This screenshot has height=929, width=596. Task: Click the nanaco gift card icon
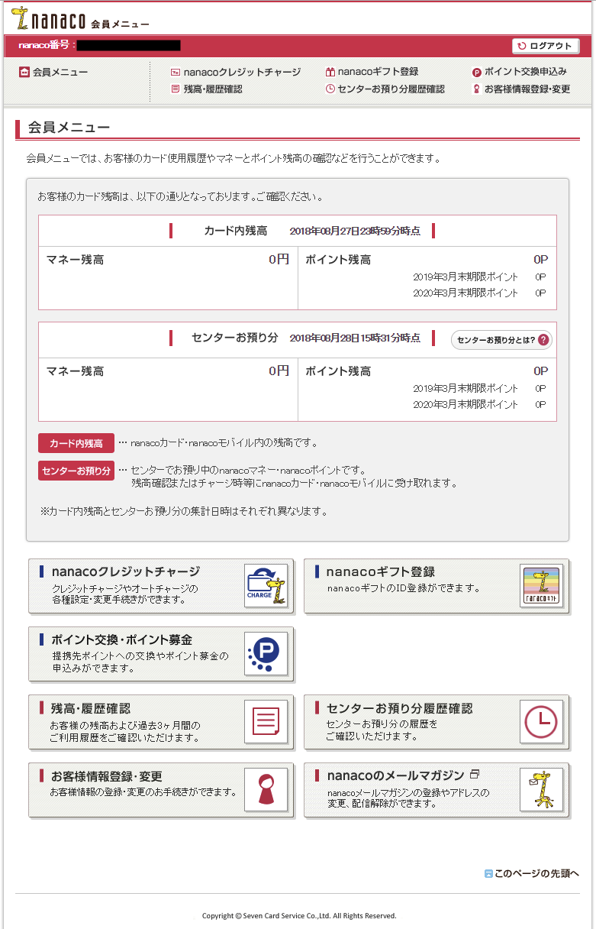(x=541, y=586)
